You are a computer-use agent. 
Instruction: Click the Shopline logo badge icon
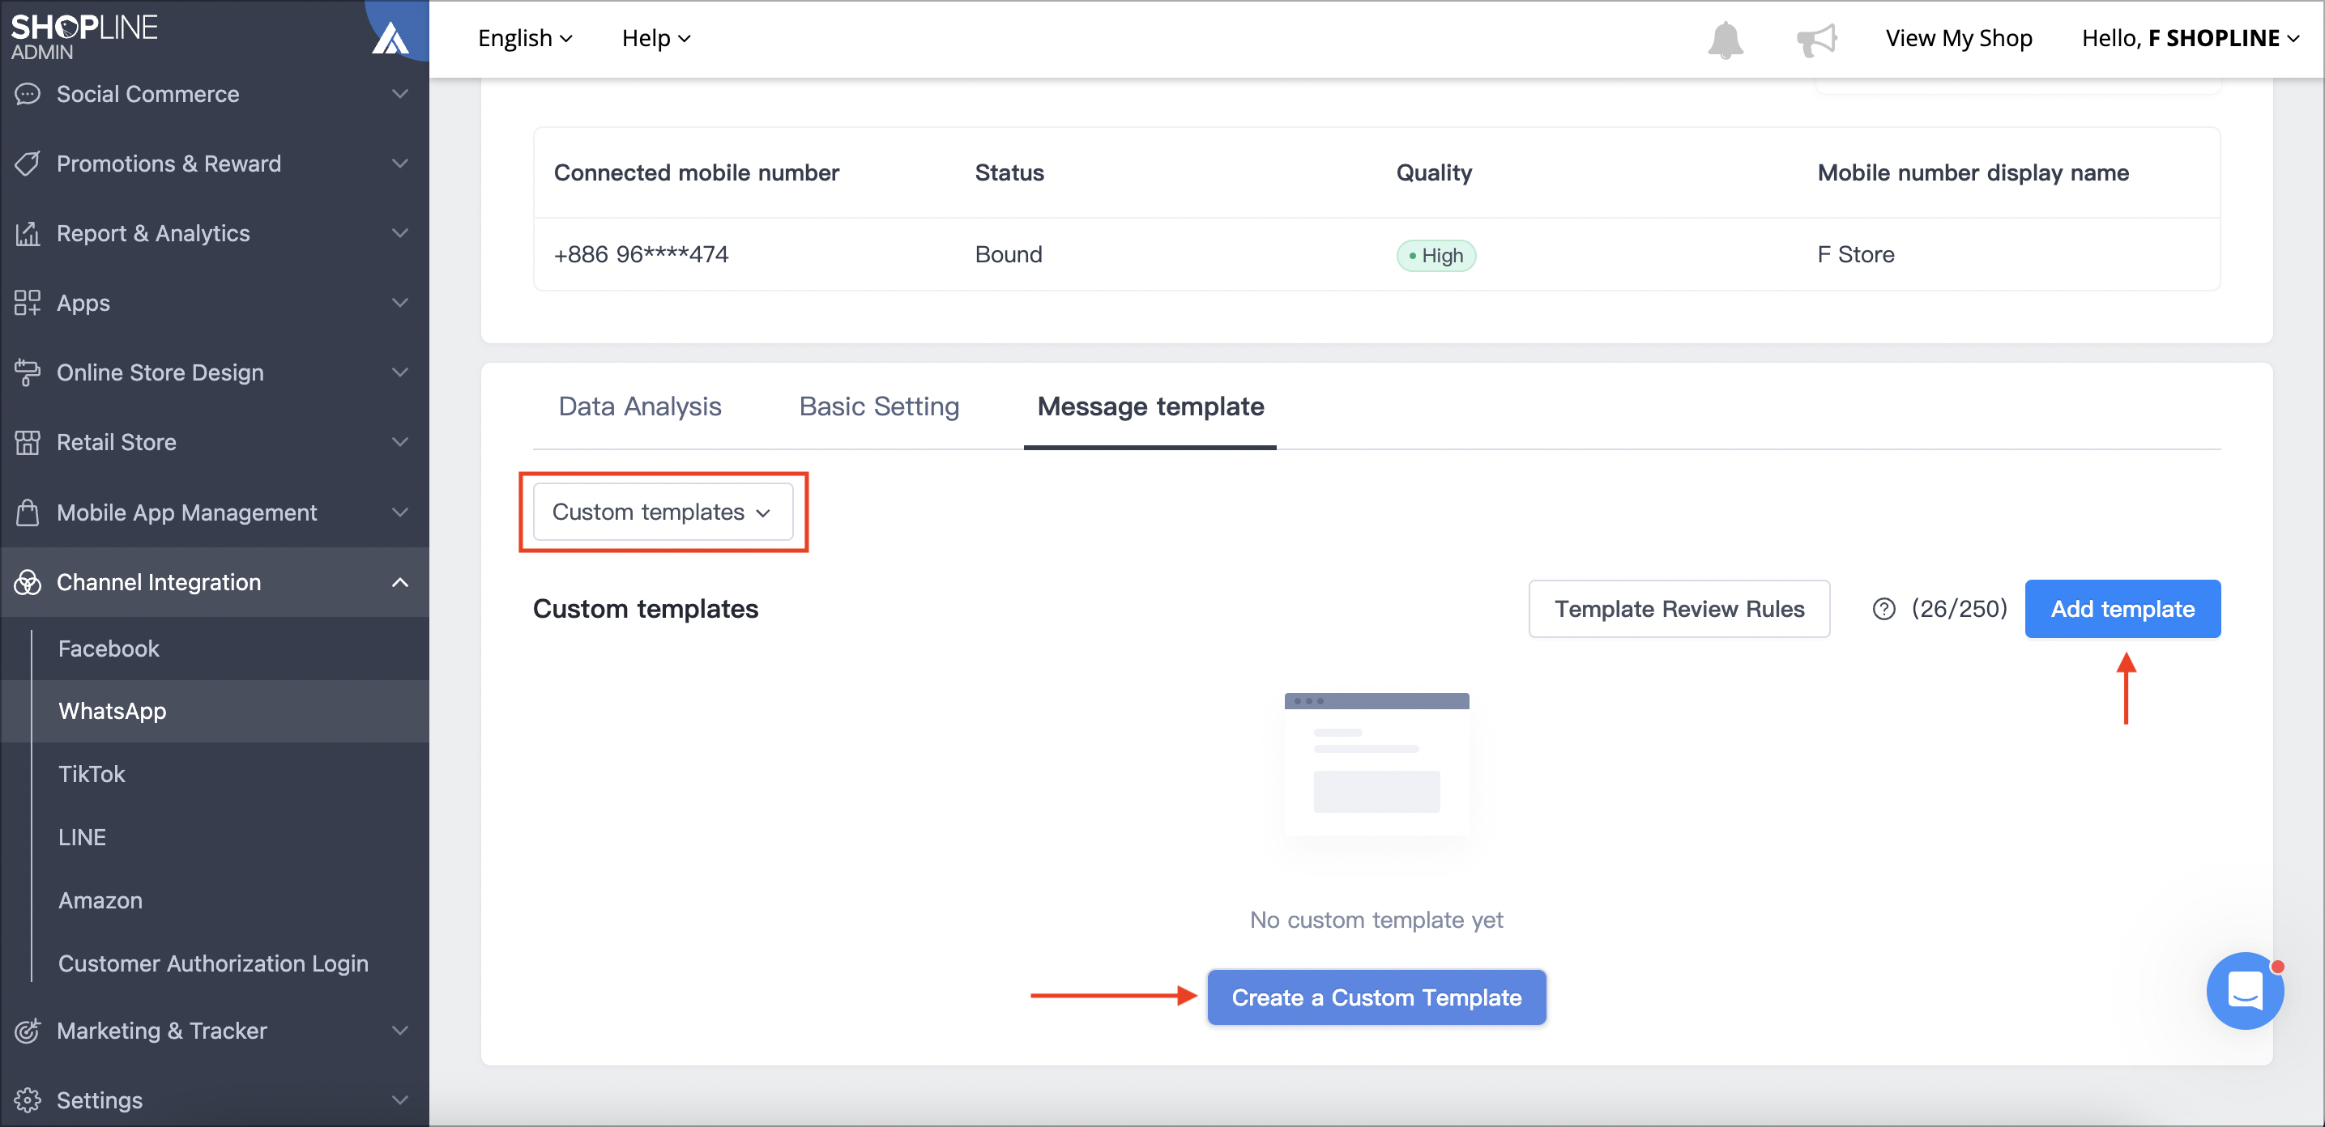390,38
